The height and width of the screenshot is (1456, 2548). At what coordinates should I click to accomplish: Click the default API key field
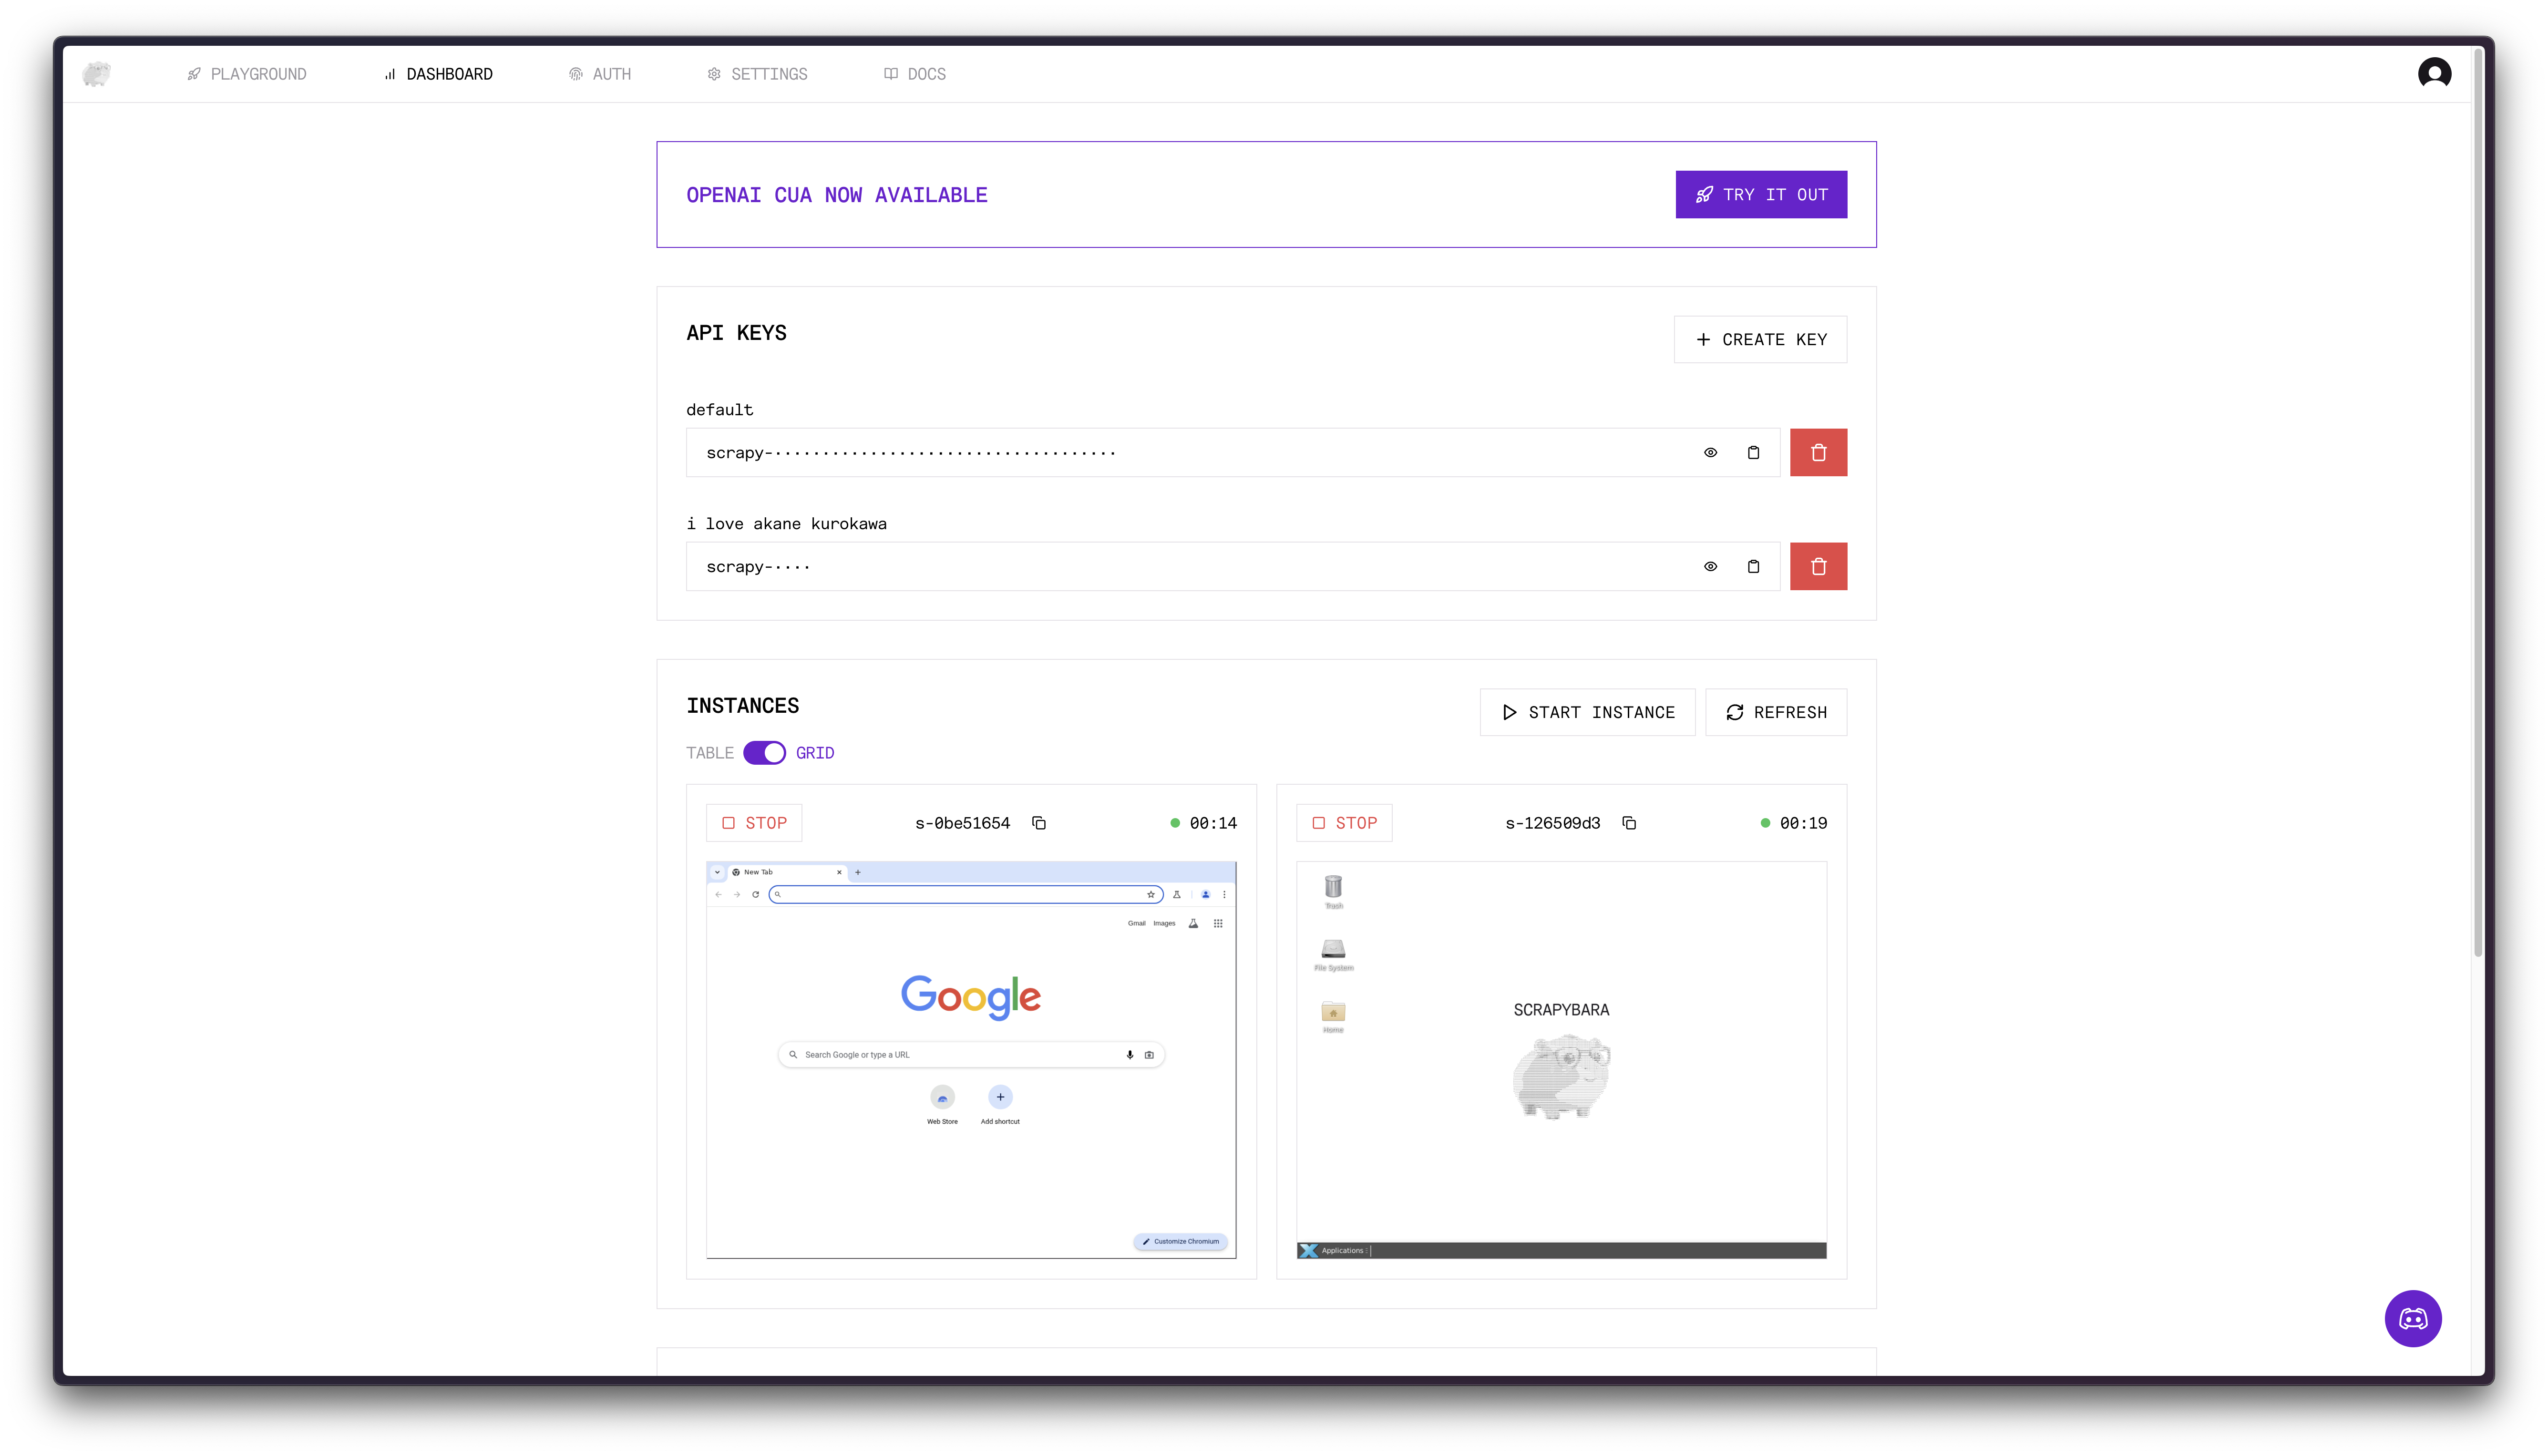1232,453
